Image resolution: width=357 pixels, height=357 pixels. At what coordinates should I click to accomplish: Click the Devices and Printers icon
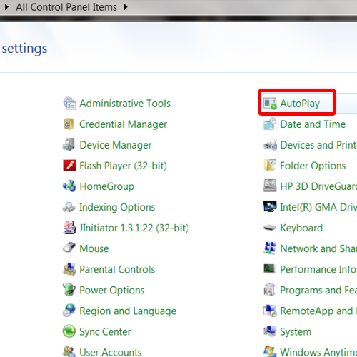[270, 144]
